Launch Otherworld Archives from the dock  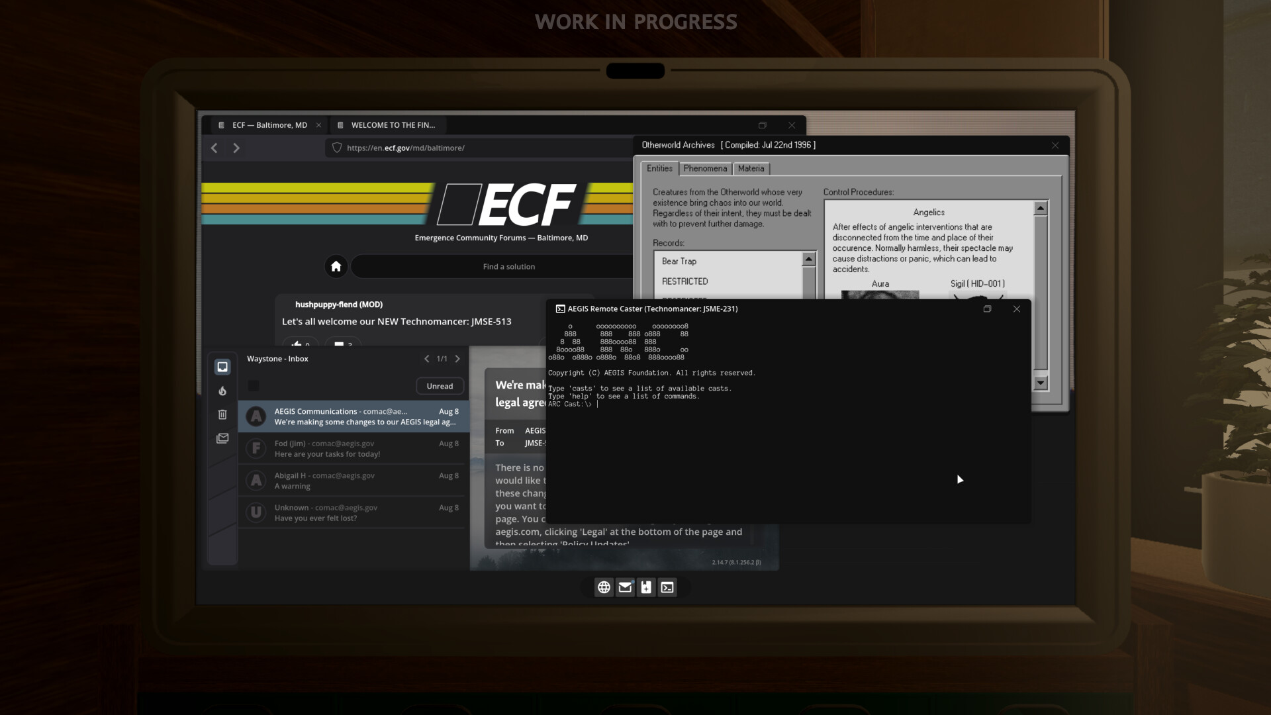pyautogui.click(x=646, y=587)
